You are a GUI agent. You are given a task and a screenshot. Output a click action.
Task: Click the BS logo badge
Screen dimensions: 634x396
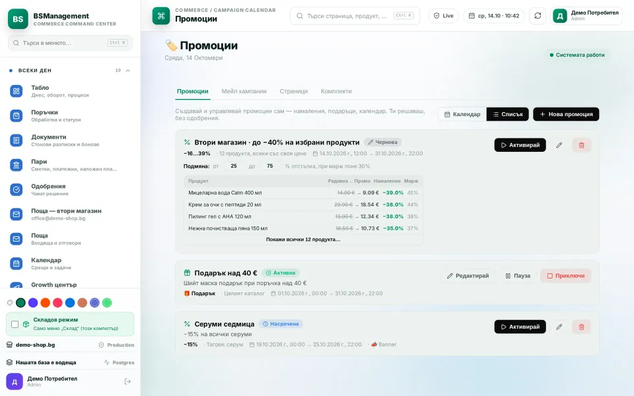(x=18, y=19)
